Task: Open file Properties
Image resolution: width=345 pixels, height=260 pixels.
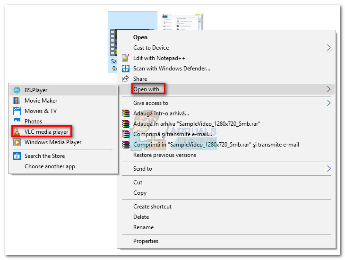Action: click(226, 241)
